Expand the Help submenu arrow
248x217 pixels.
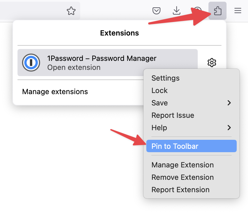[229, 128]
